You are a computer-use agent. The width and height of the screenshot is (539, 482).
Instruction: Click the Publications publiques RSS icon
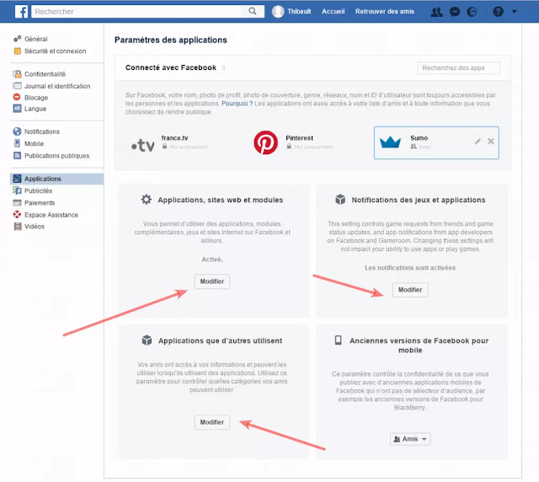pyautogui.click(x=17, y=156)
